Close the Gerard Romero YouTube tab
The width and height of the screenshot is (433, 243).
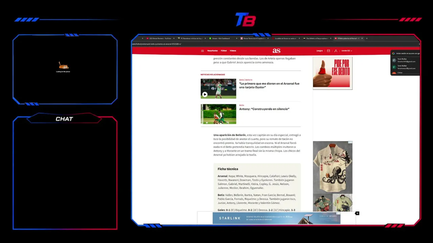(x=174, y=38)
